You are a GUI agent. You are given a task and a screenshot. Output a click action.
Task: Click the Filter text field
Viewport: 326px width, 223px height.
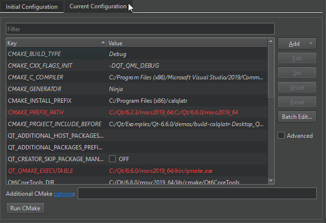pos(140,29)
